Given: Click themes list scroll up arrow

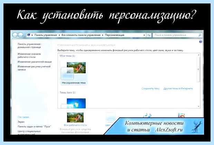Looking at the screenshot, I should [x=198, y=55].
